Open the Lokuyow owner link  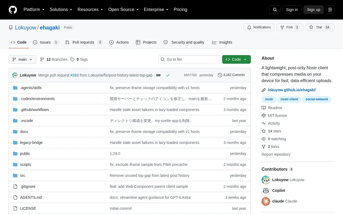point(25,28)
